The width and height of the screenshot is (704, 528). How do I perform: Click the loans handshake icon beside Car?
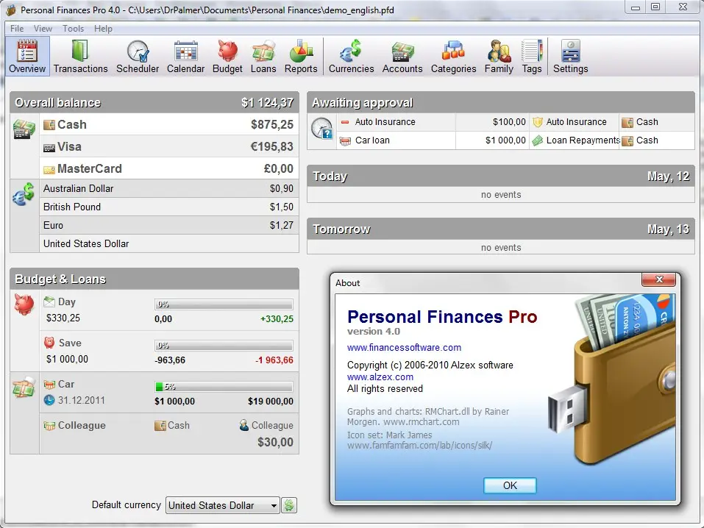[x=24, y=387]
